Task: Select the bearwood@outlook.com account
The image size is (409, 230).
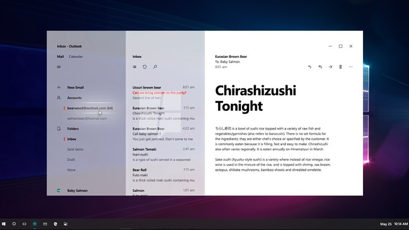Action: 90,108
